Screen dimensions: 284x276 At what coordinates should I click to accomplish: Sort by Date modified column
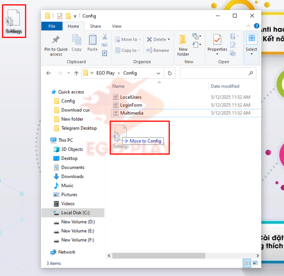225,86
